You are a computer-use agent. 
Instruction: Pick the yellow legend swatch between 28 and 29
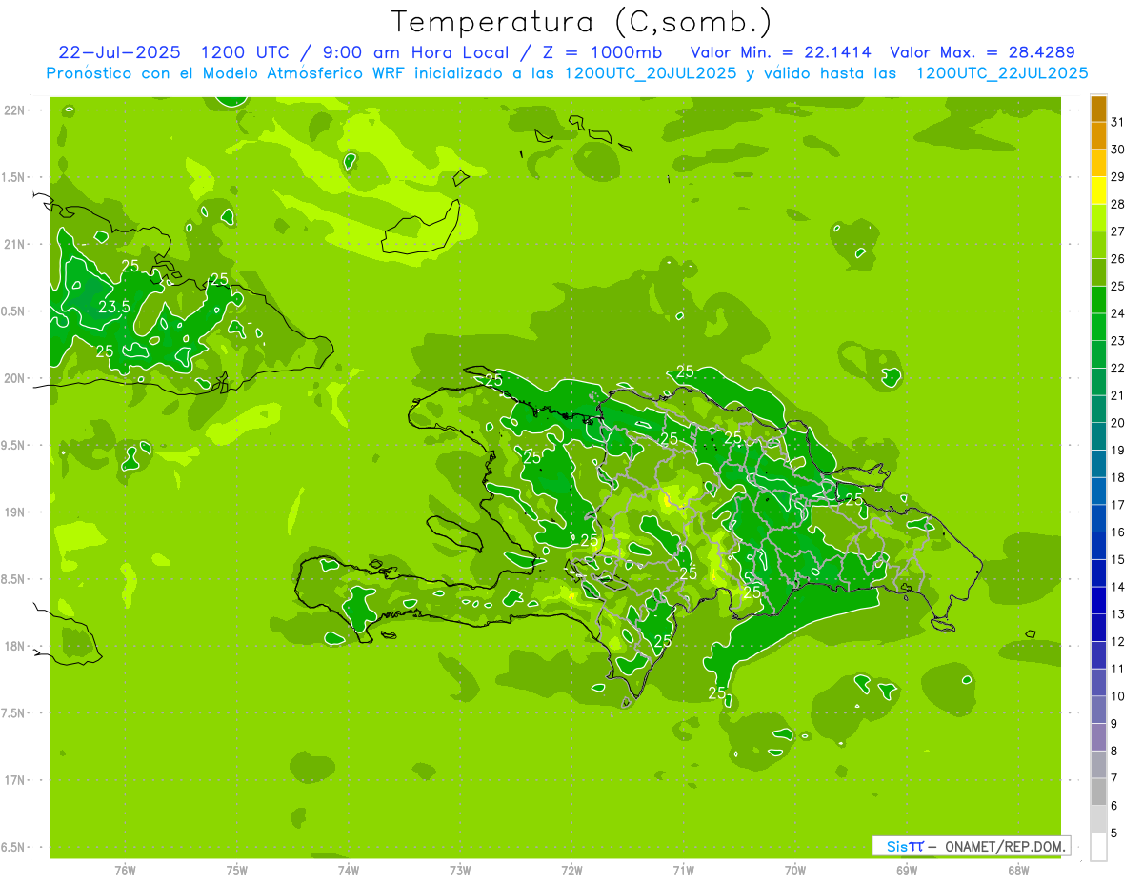[x=1098, y=191]
